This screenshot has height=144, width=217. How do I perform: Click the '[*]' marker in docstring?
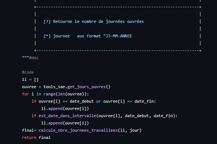47,36
